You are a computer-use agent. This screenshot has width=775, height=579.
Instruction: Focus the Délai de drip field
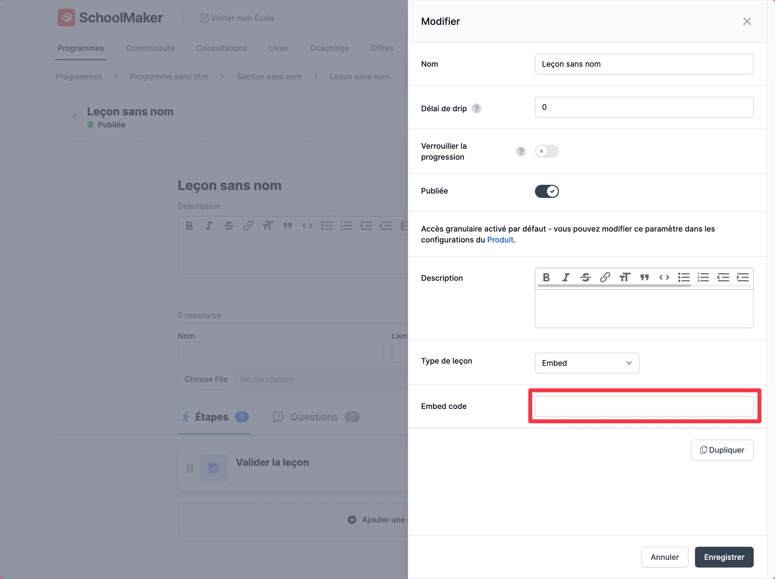[644, 107]
